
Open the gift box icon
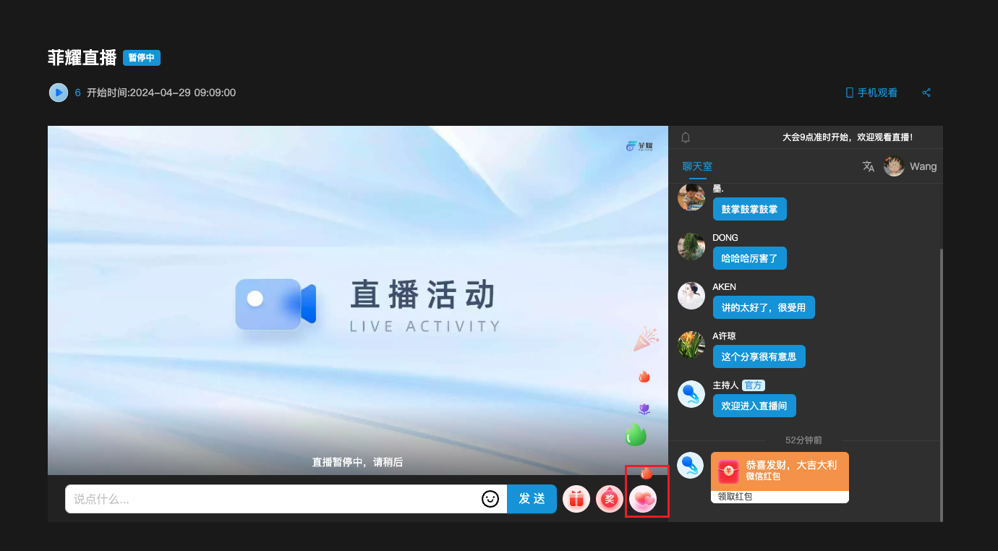576,499
